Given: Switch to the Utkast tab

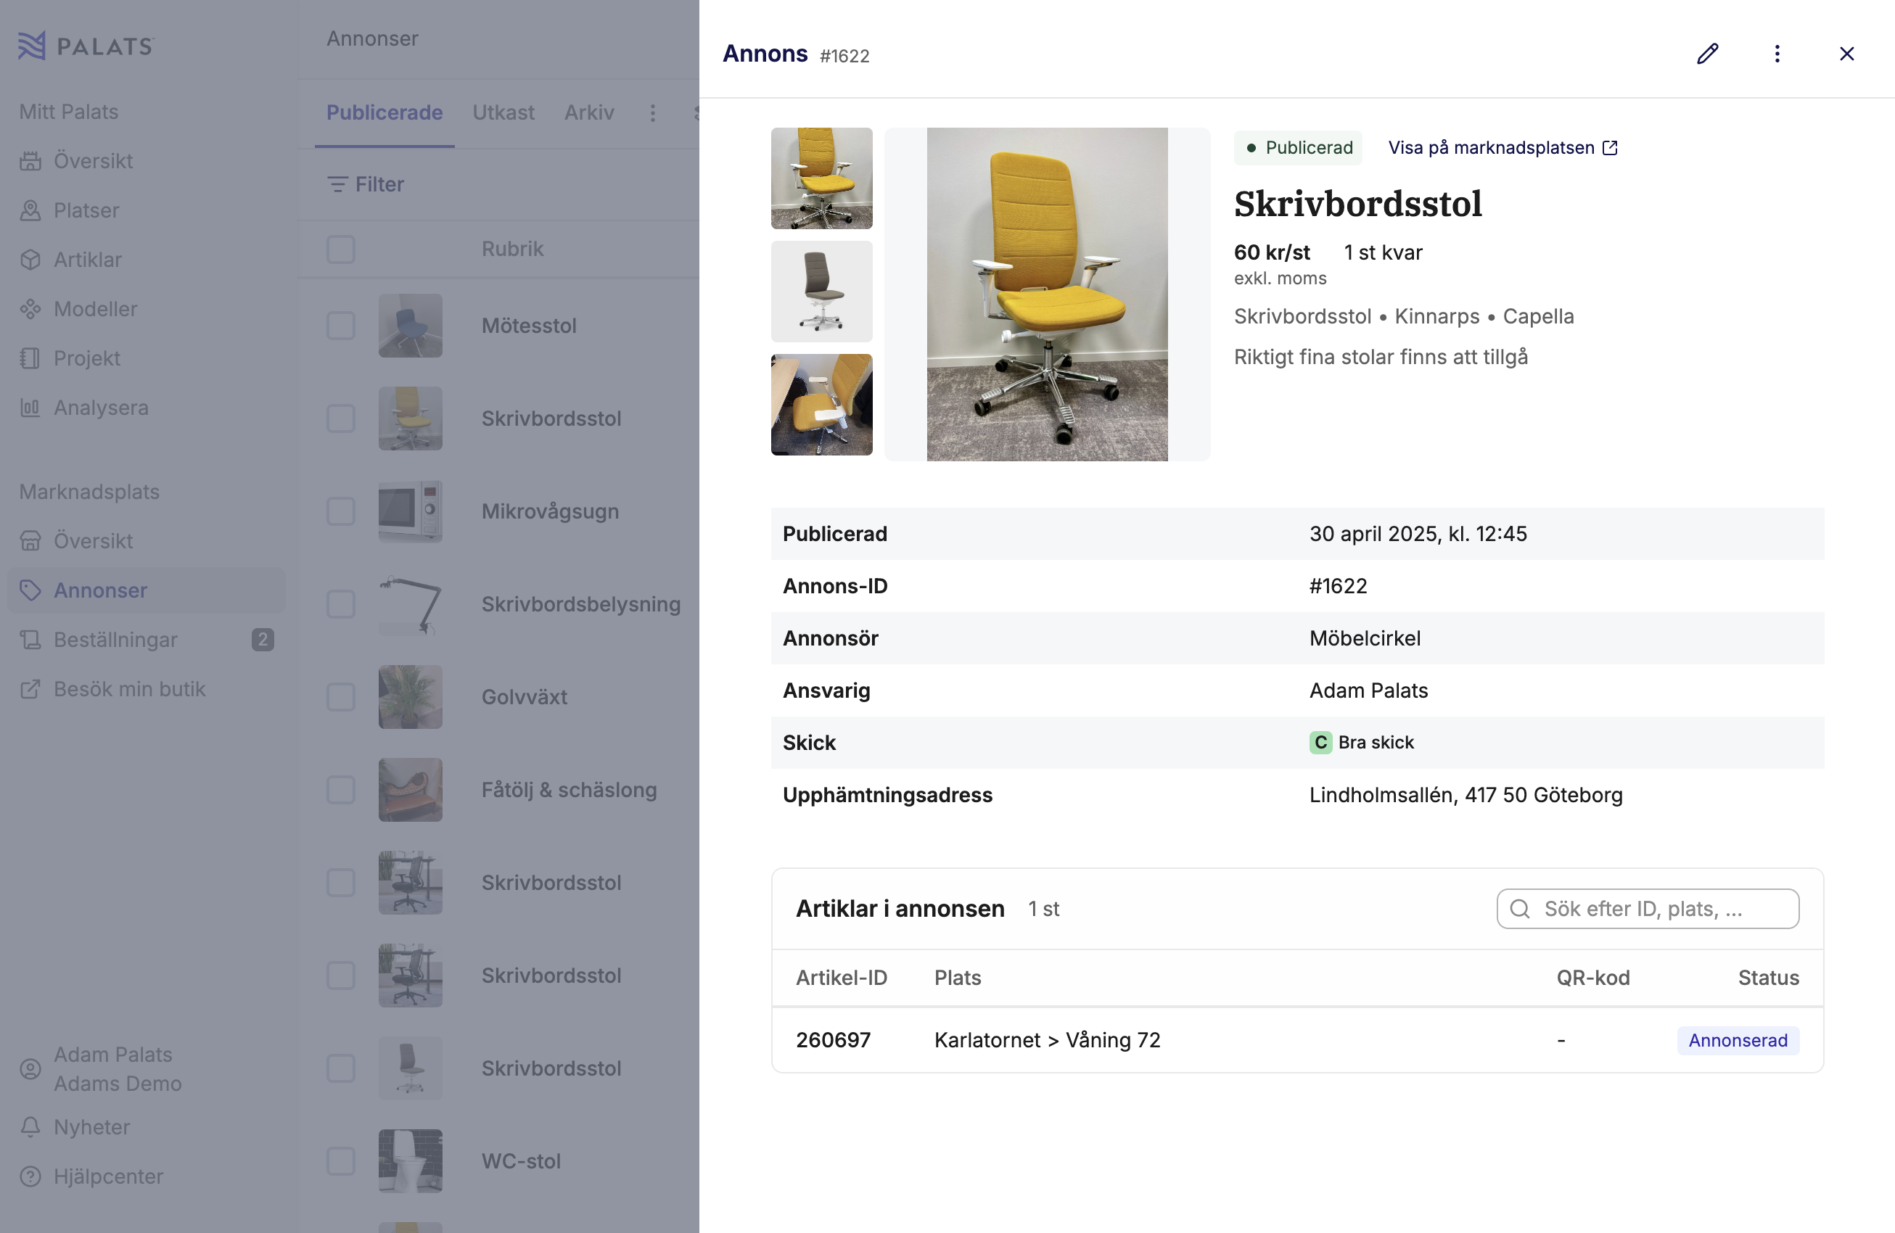Looking at the screenshot, I should click(503, 113).
